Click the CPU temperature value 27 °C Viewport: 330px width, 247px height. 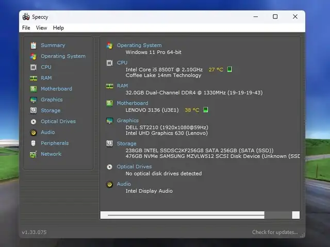click(x=216, y=70)
